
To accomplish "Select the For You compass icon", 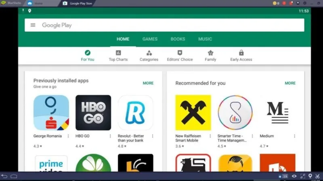I will (x=88, y=53).
